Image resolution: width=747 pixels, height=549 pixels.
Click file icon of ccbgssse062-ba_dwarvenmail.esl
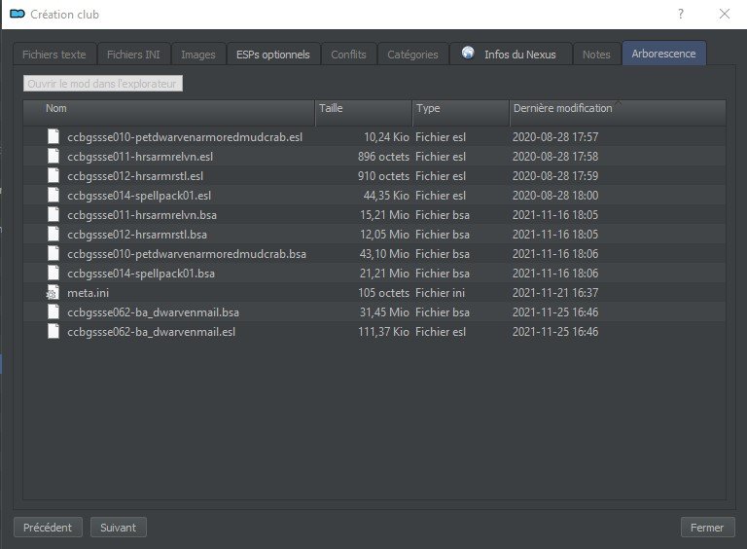click(53, 332)
